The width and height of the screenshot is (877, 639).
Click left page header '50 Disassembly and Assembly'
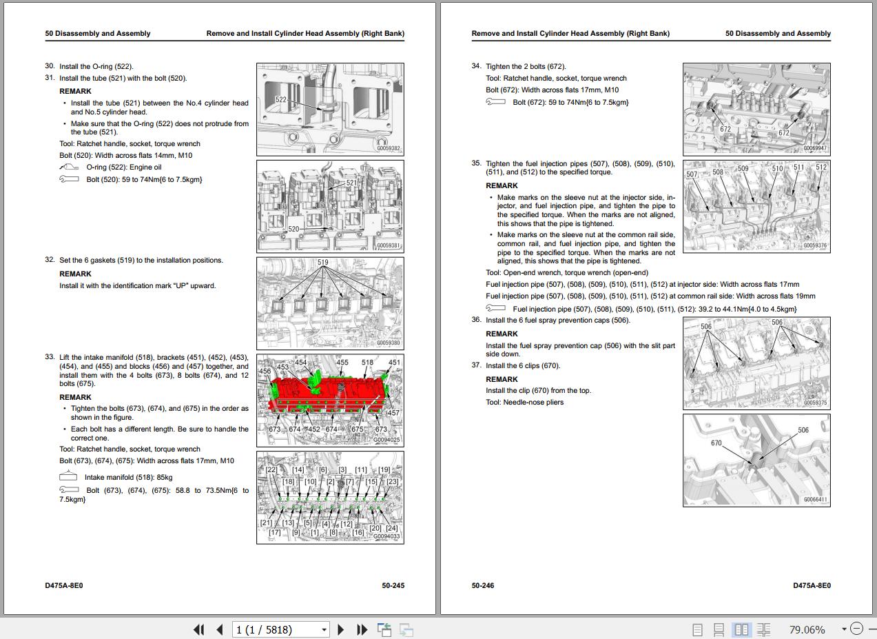[x=98, y=33]
